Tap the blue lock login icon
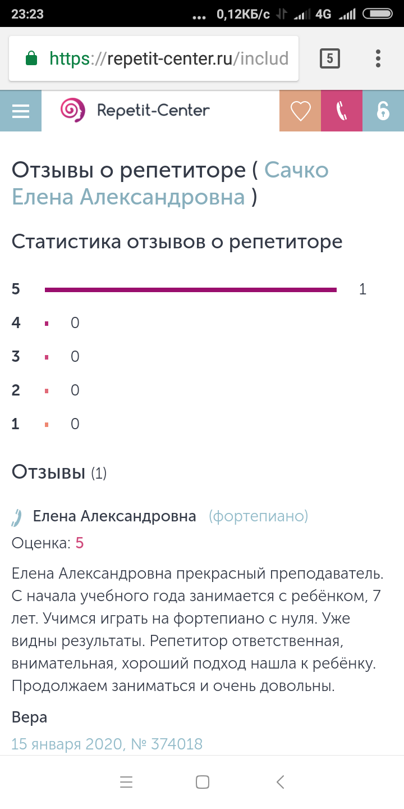The width and height of the screenshot is (404, 809). coord(383,111)
